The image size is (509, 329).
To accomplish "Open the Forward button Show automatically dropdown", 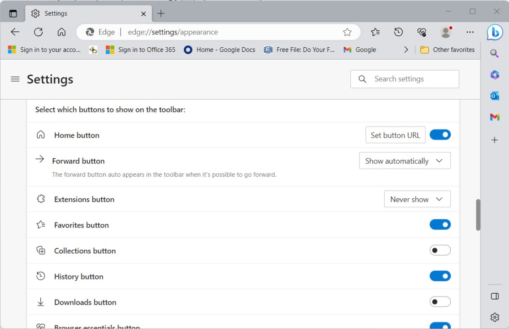I will [404, 161].
